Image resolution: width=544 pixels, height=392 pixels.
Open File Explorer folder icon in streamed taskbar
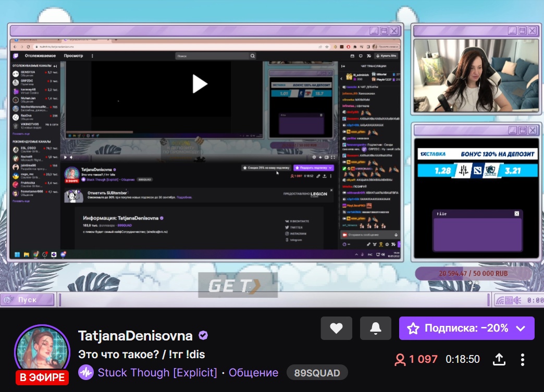click(x=27, y=255)
